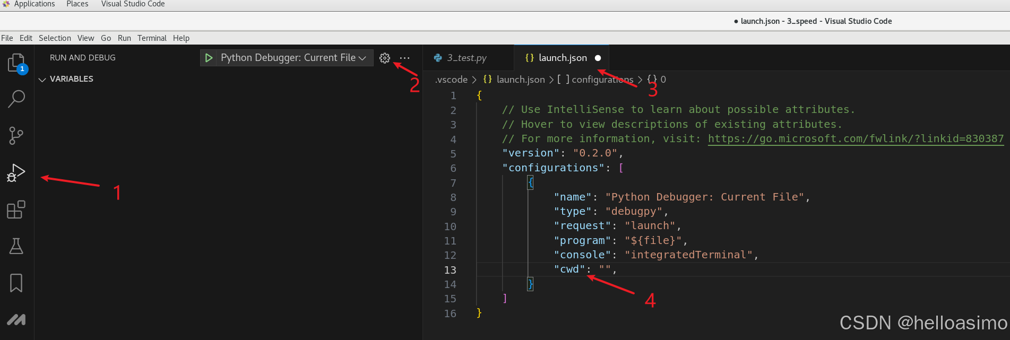1010x340 pixels.
Task: Click the "version" key on line 5
Action: [x=531, y=153]
